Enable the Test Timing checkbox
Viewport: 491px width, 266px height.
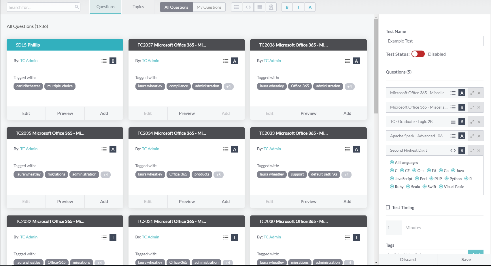(x=388, y=207)
